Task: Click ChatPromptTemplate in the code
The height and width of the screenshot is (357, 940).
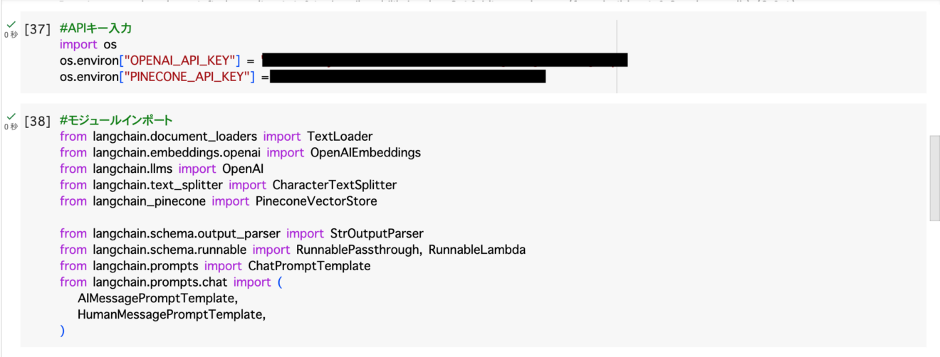Action: (x=309, y=266)
